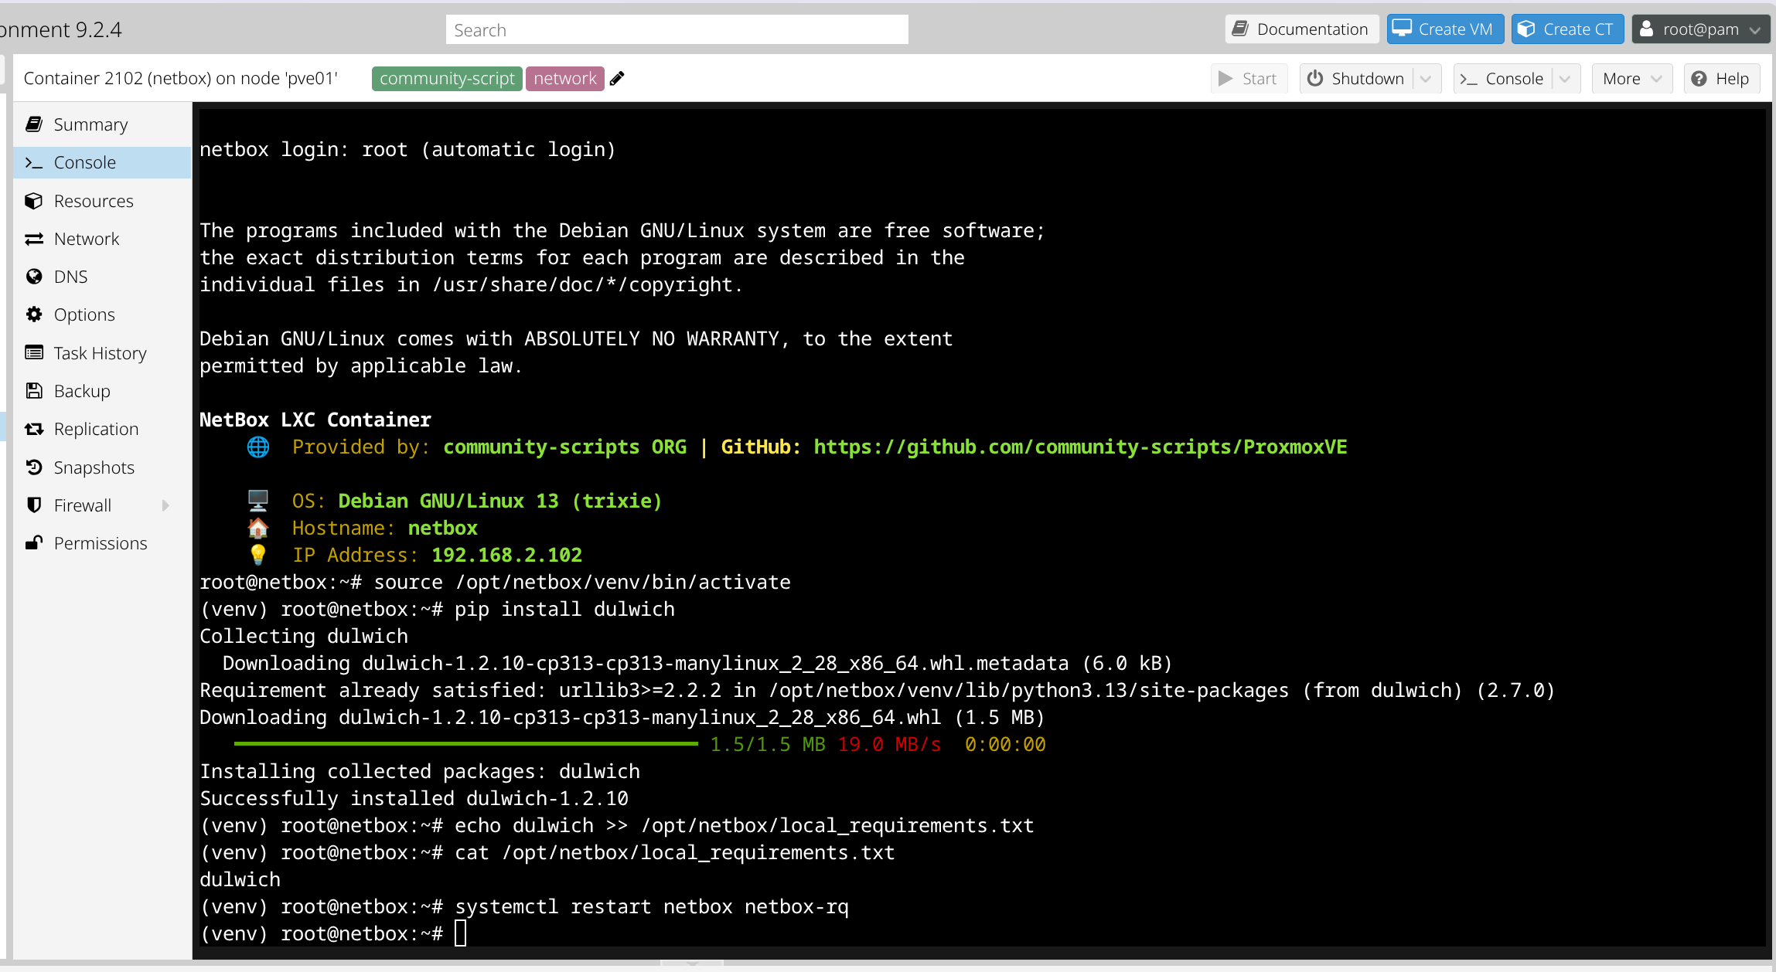Click the Start button
Viewport: 1776px width, 972px height.
click(x=1249, y=79)
